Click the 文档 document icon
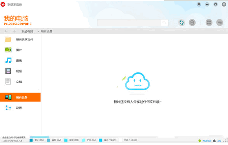 [8, 81]
